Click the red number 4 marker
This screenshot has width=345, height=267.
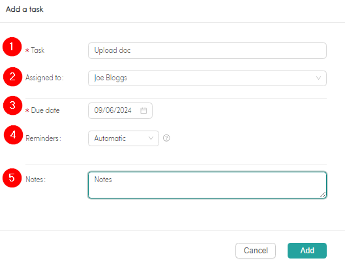13,135
